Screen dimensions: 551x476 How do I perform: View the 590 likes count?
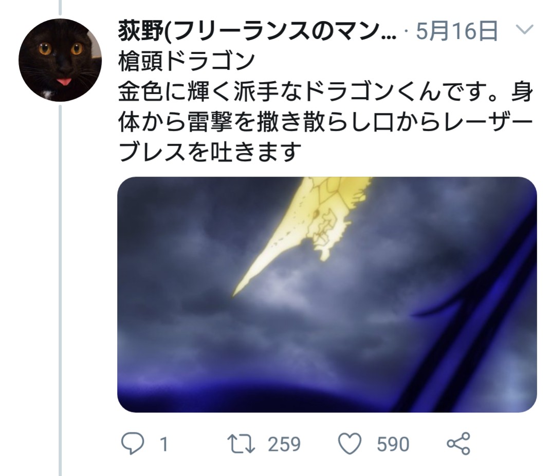coord(393,444)
